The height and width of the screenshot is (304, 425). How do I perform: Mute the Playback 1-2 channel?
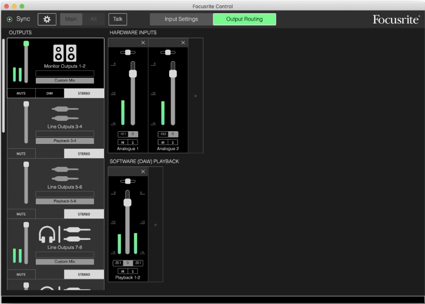(123, 271)
